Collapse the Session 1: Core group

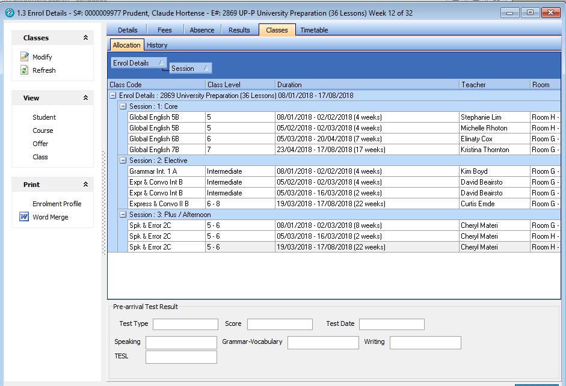[x=123, y=106]
